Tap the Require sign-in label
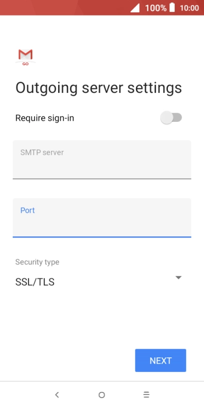This screenshot has width=204, height=409. [45, 118]
